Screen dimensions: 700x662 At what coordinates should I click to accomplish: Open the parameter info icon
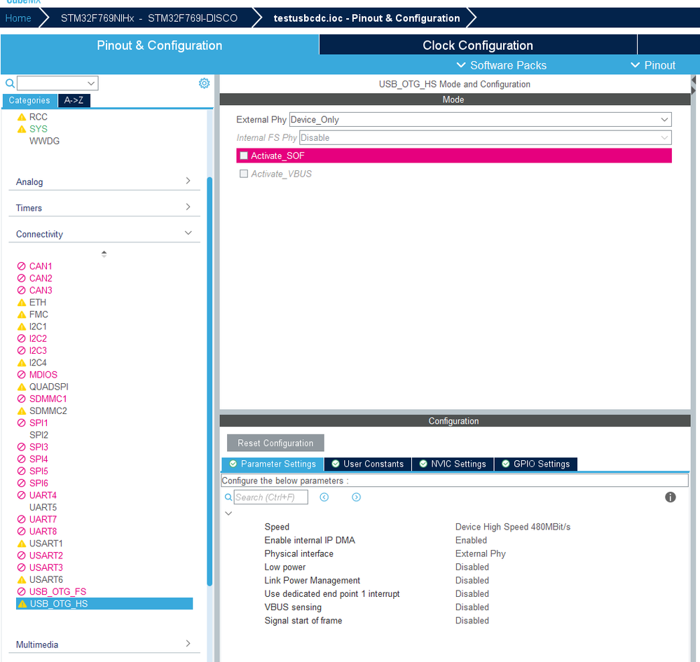(670, 497)
